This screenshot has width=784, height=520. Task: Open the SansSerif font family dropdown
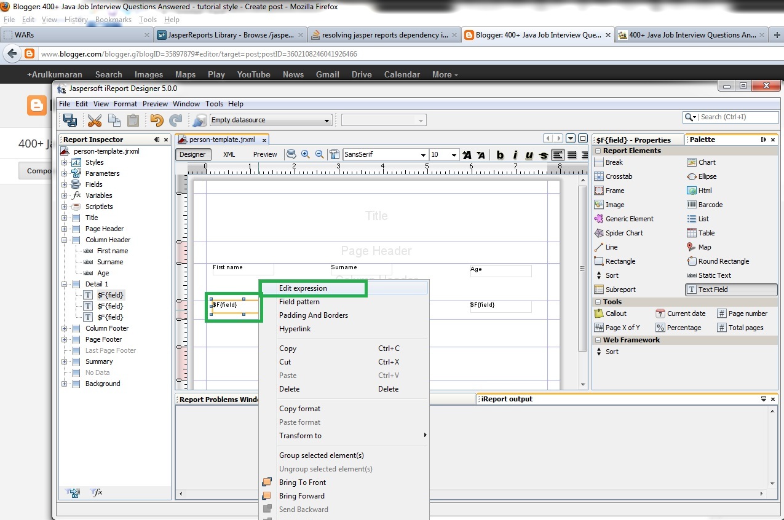pos(423,155)
